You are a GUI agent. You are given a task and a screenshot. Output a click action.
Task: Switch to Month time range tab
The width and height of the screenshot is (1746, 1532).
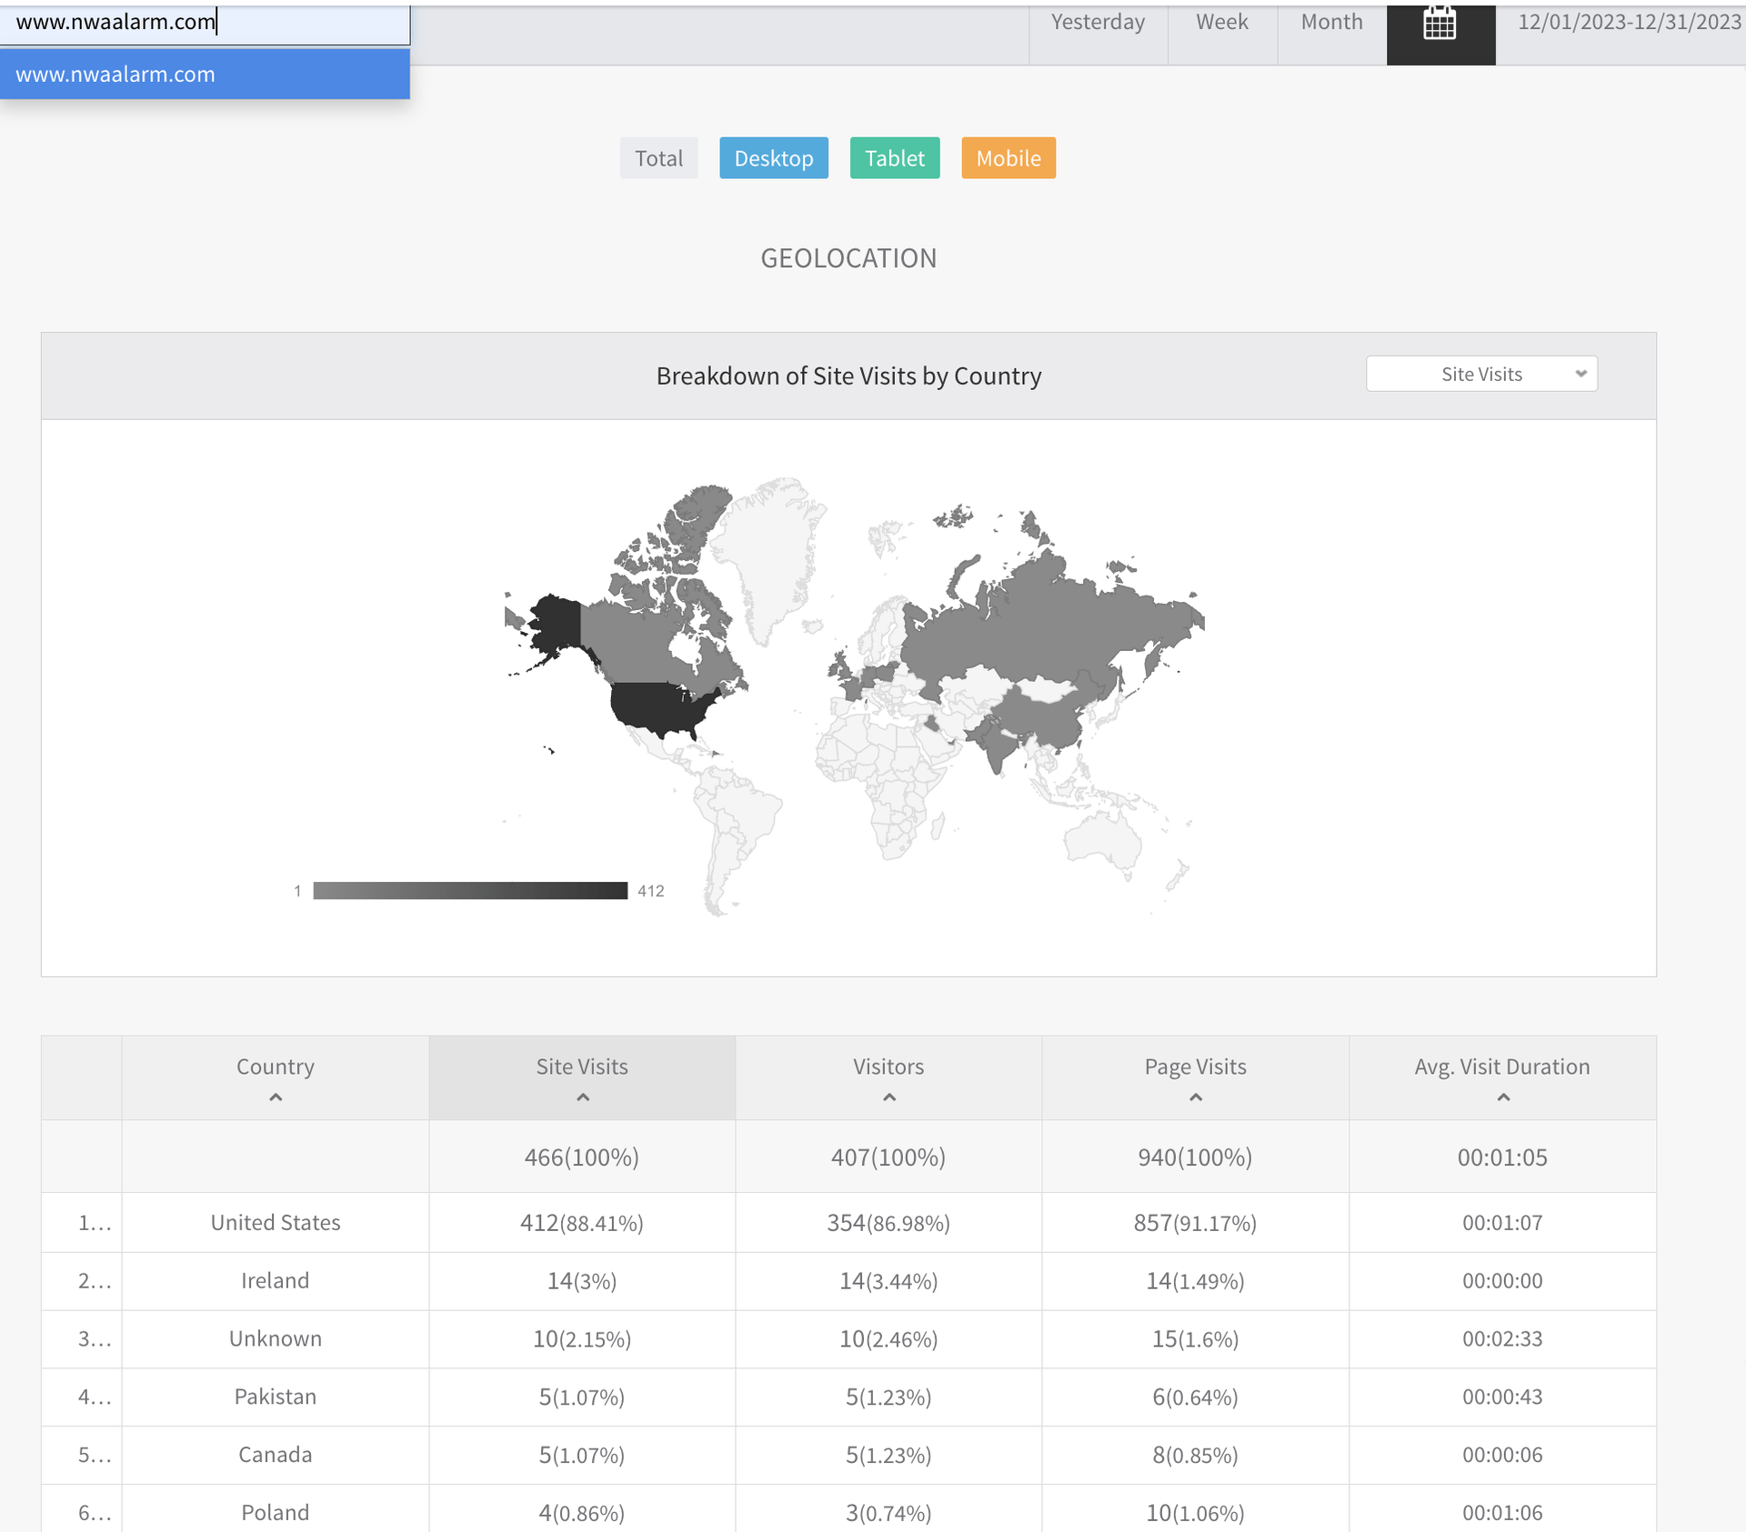point(1331,23)
